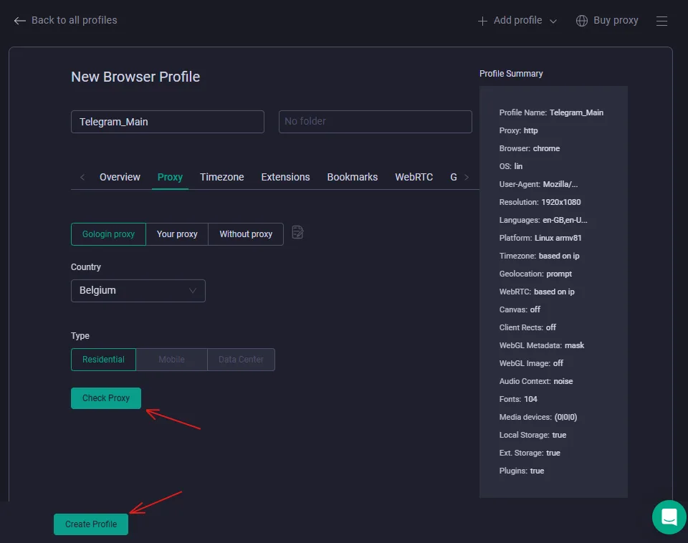The image size is (688, 543).
Task: Click summary row WebRTC: based on ip
Action: (537, 292)
